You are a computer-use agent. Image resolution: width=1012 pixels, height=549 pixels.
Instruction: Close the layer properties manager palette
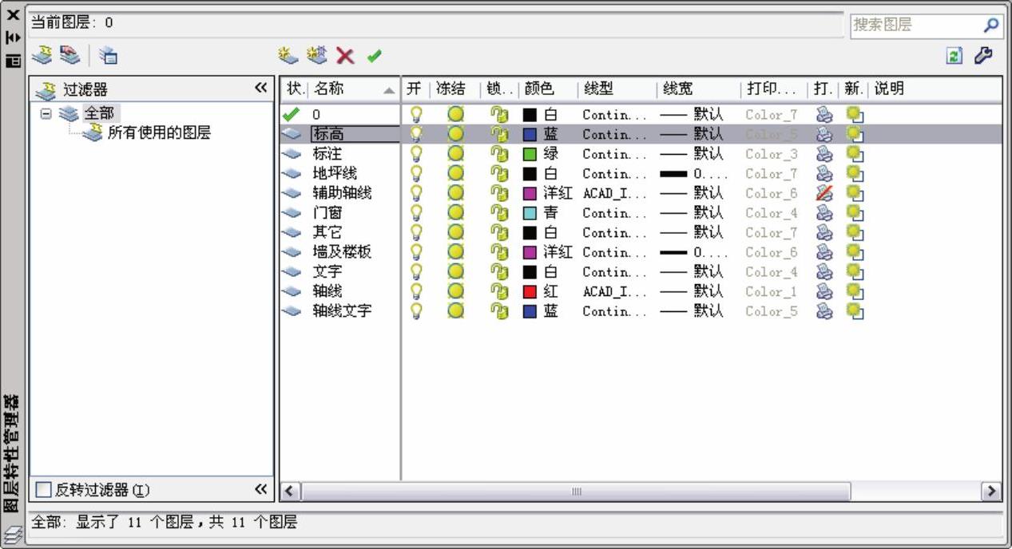(x=13, y=15)
